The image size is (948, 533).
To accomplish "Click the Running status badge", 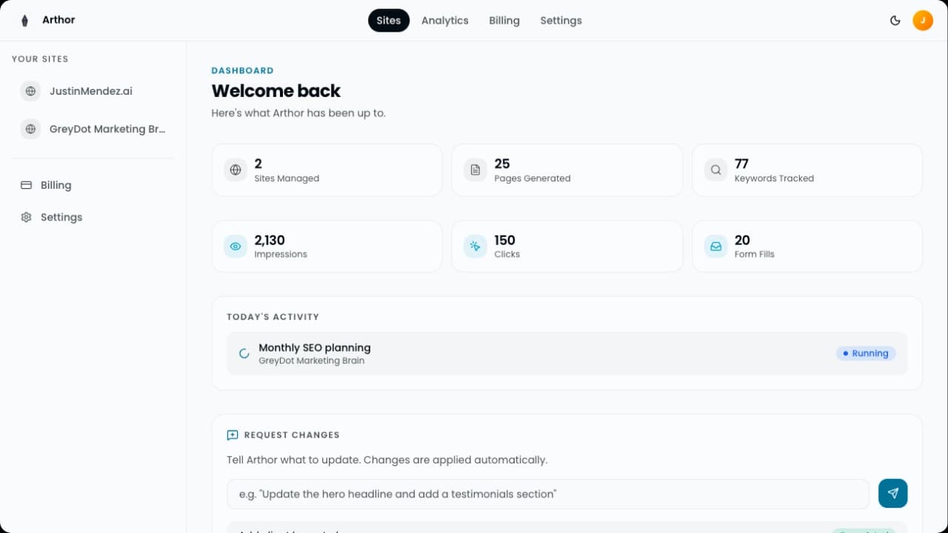I will pos(866,353).
